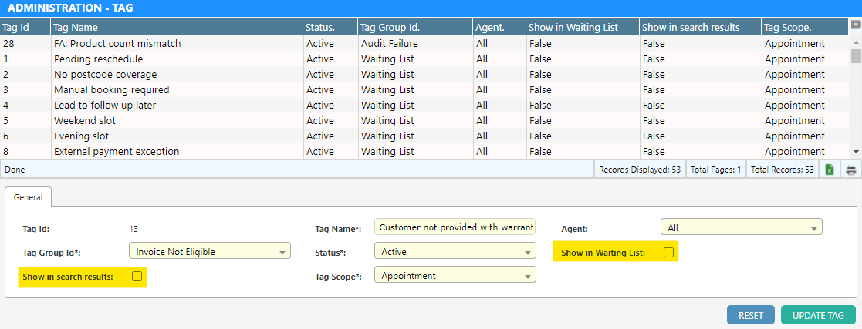Click into the Tag Name text field
Image resolution: width=862 pixels, height=329 pixels.
455,227
